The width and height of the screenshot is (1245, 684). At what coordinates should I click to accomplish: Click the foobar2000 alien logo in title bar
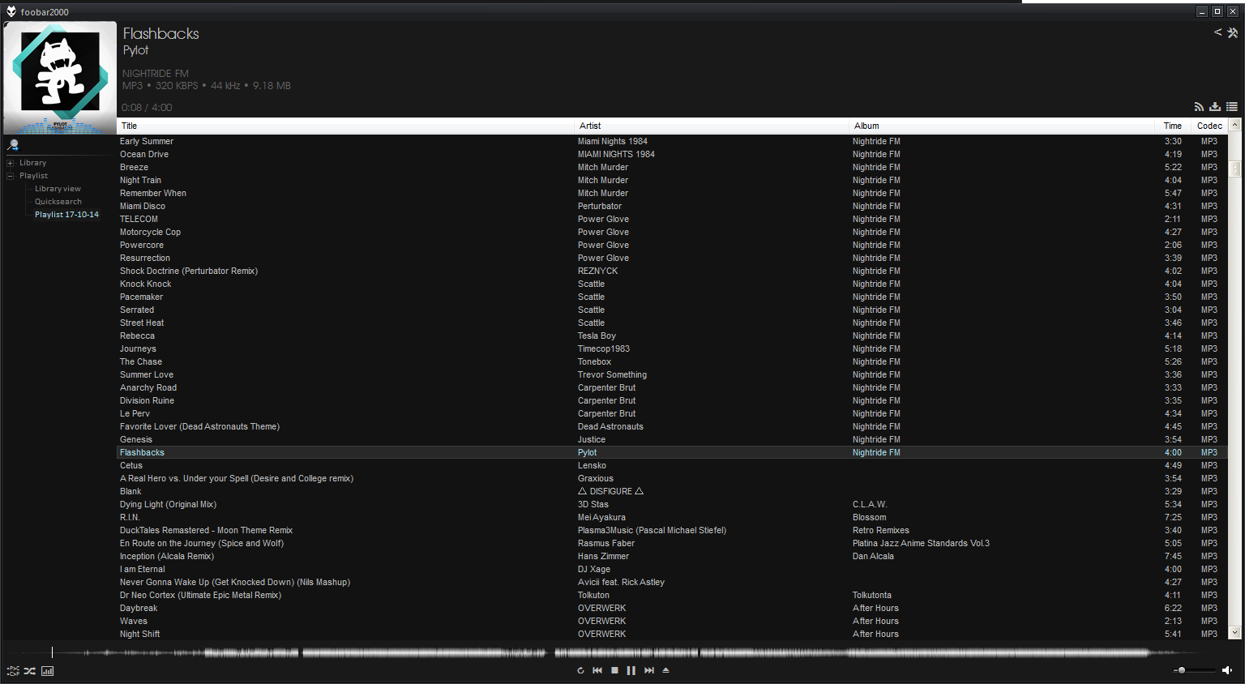[11, 11]
